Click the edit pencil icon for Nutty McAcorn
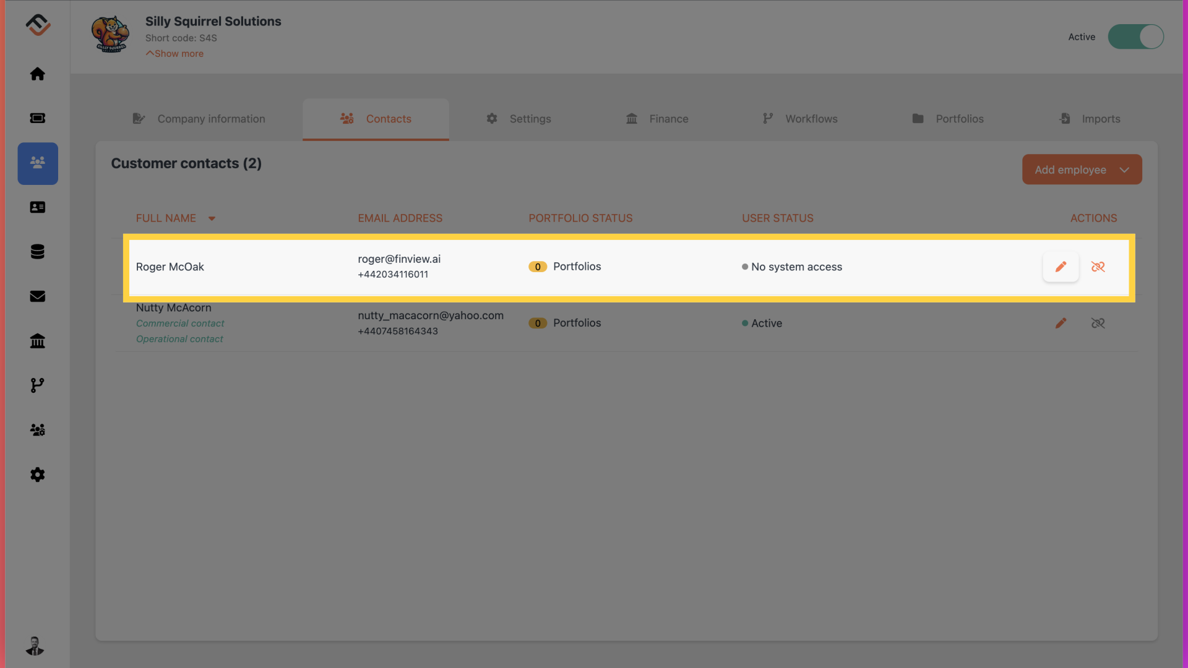This screenshot has width=1188, height=668. [x=1061, y=323]
